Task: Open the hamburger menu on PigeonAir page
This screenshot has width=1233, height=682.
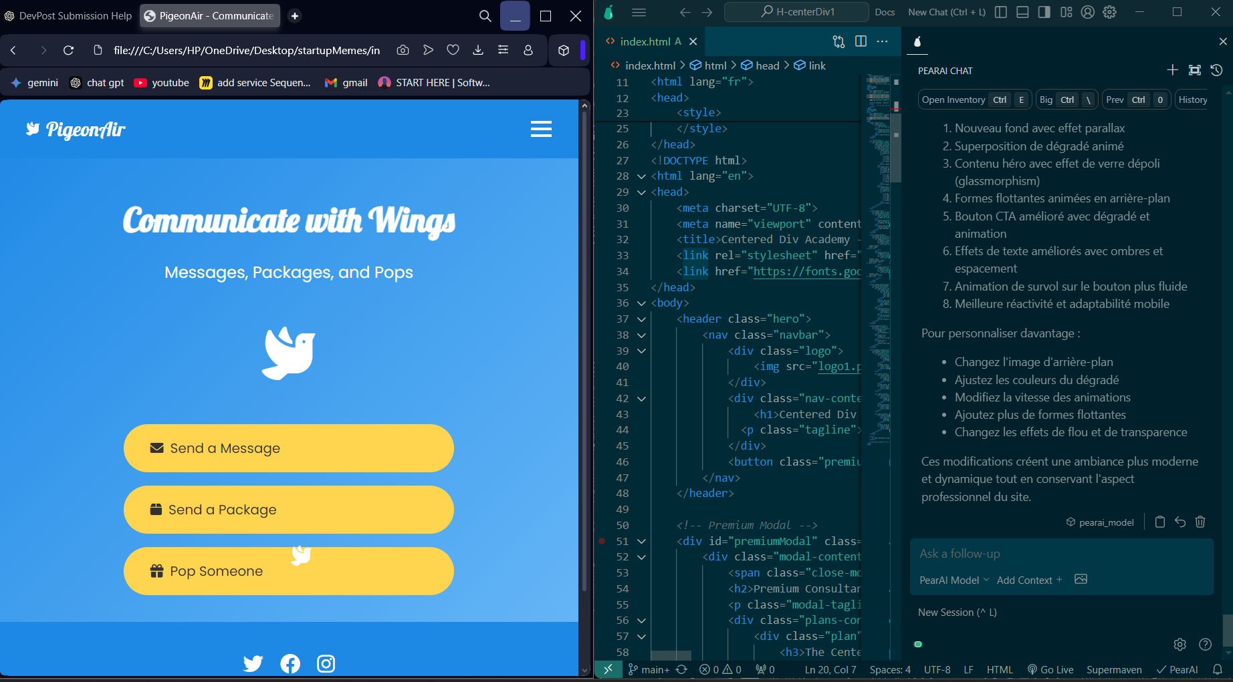Action: pyautogui.click(x=541, y=129)
